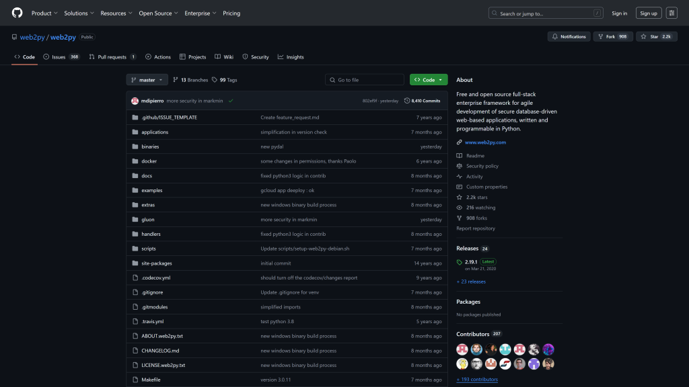Open the 99 Tags list
Image resolution: width=689 pixels, height=387 pixels.
[x=225, y=80]
